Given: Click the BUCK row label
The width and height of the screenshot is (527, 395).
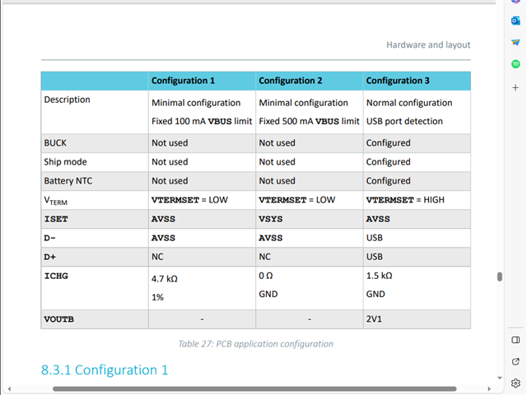Looking at the screenshot, I should click(x=55, y=143).
